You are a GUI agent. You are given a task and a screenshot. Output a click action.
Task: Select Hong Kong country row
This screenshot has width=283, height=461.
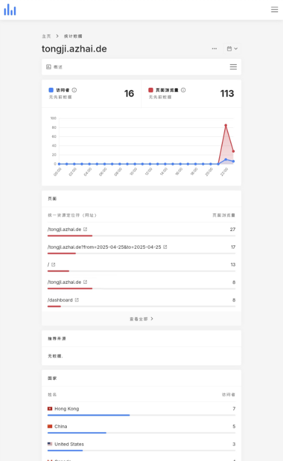[x=141, y=411]
